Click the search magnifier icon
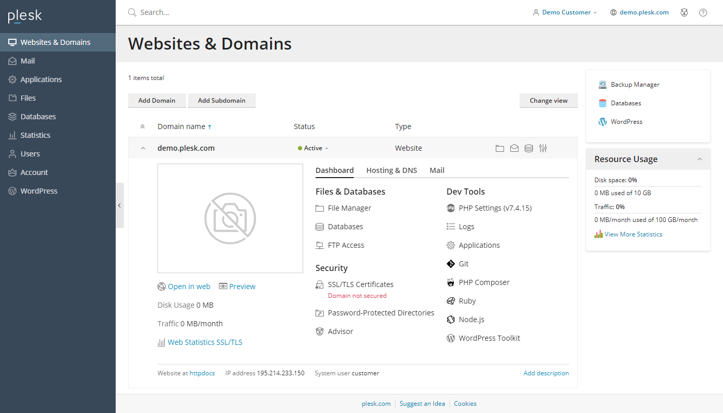Screen dimensions: 723x413 pyautogui.click(x=132, y=12)
